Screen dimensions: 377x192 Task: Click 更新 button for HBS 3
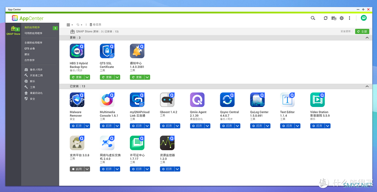tap(77, 77)
